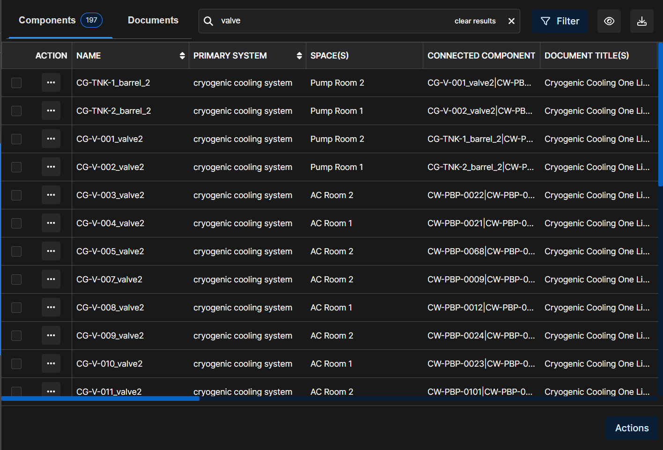Open row actions for CG-V-009_valve2
The height and width of the screenshot is (450, 663).
point(51,336)
